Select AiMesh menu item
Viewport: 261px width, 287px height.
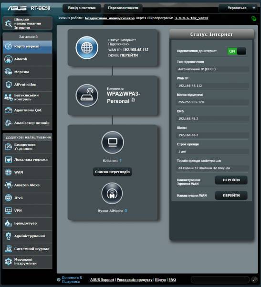27,59
